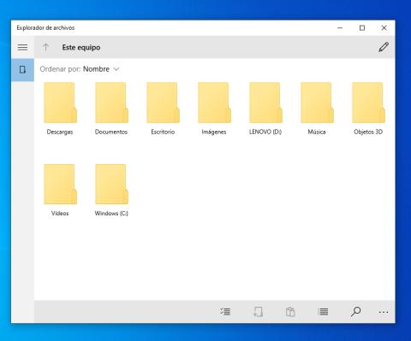Click the Música label text
Screen dimensions: 411x341
317,132
